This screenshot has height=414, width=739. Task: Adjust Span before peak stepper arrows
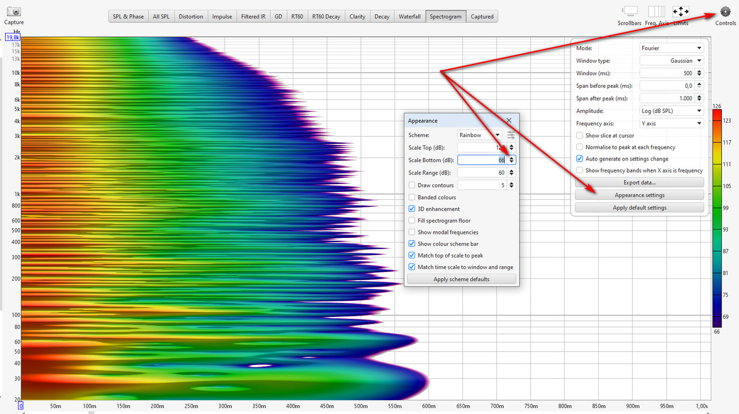coord(700,85)
